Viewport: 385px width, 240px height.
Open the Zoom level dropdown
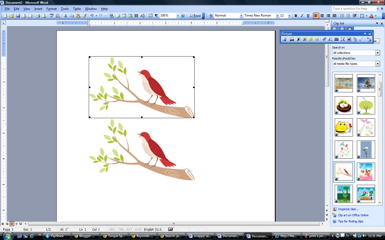click(178, 15)
